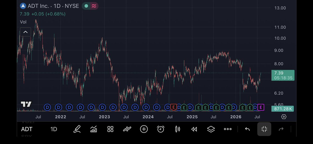Tap the volume label 871.28K
The height and width of the screenshot is (144, 313).
pyautogui.click(x=282, y=109)
